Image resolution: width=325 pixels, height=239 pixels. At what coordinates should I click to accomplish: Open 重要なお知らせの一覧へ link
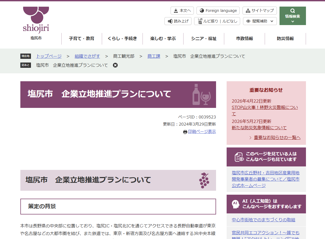(277, 138)
